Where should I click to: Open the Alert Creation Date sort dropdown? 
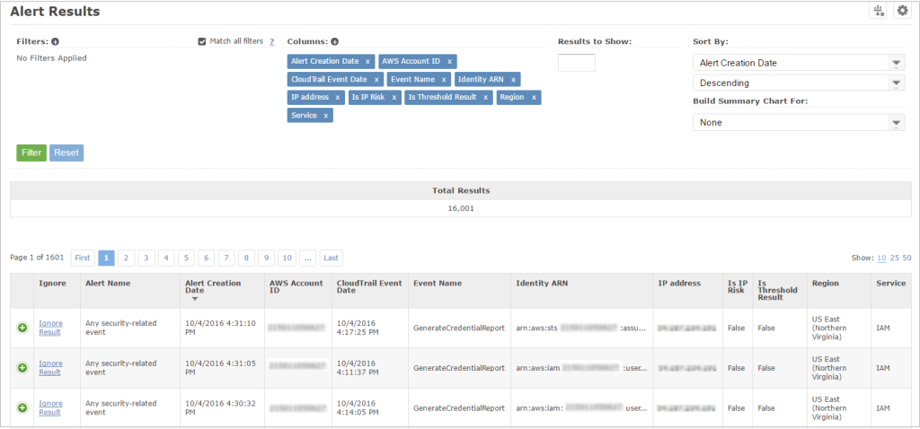(799, 63)
